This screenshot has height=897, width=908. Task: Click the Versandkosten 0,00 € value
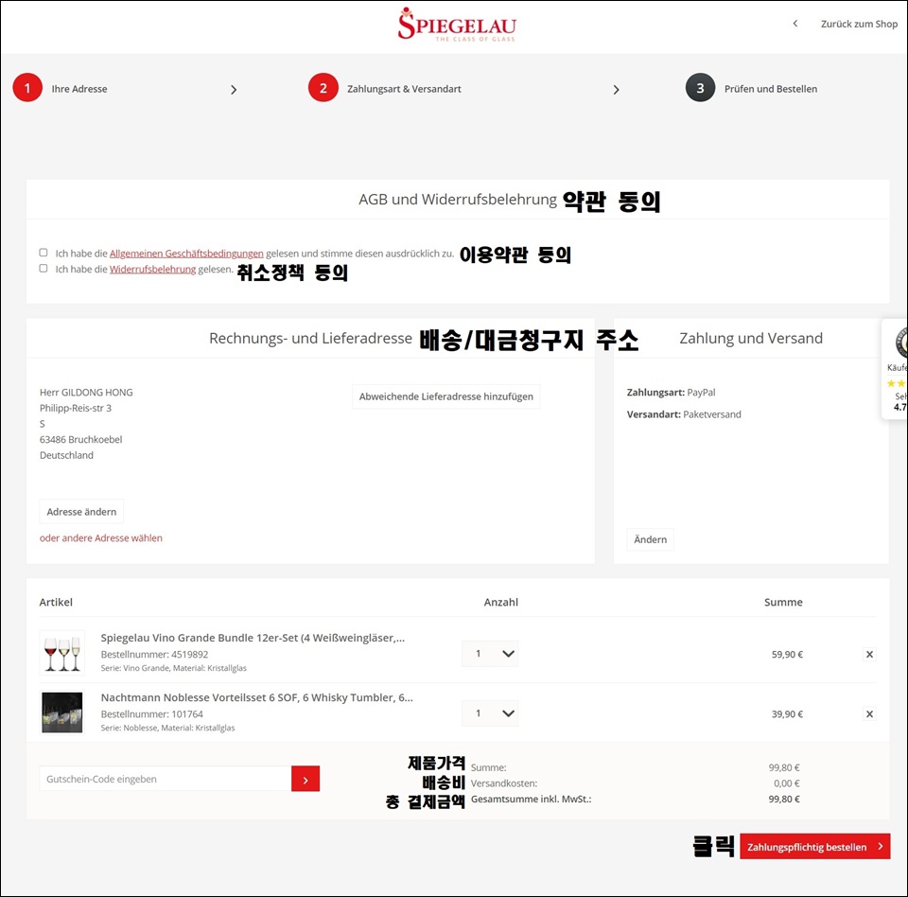786,783
